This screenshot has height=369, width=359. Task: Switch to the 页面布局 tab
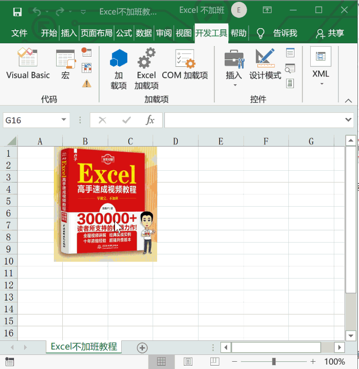click(96, 33)
